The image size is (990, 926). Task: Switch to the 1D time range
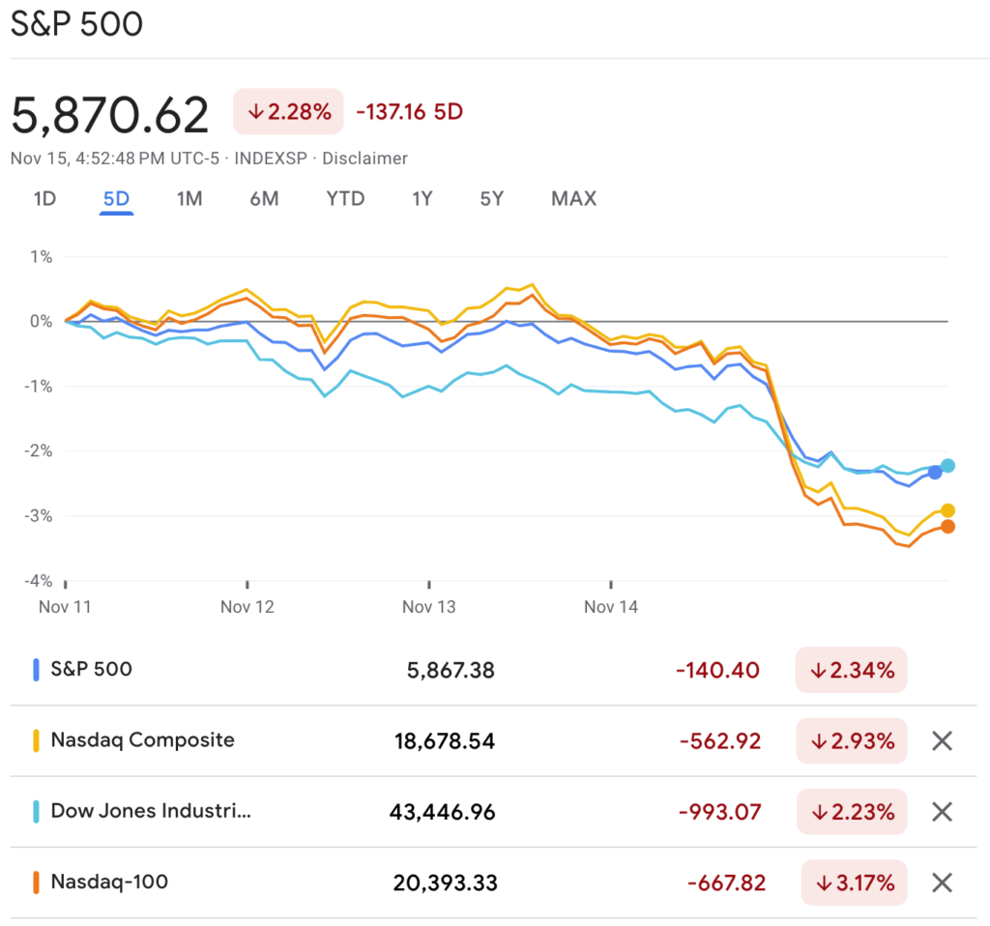point(44,199)
